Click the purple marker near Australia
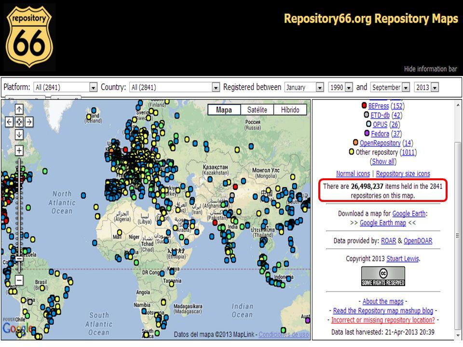 (308, 320)
